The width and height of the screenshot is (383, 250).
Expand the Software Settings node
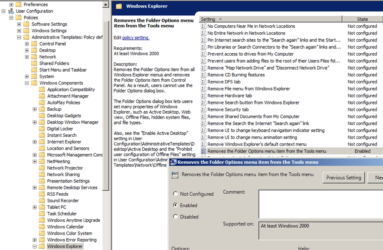pos(19,24)
